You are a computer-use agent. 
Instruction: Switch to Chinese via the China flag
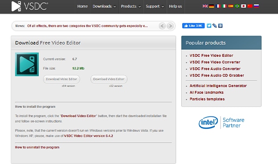coord(250,6)
